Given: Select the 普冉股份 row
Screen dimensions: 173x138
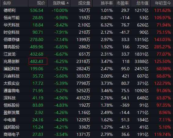Looking at the screenshot, I should pyautogui.click(x=86, y=47).
